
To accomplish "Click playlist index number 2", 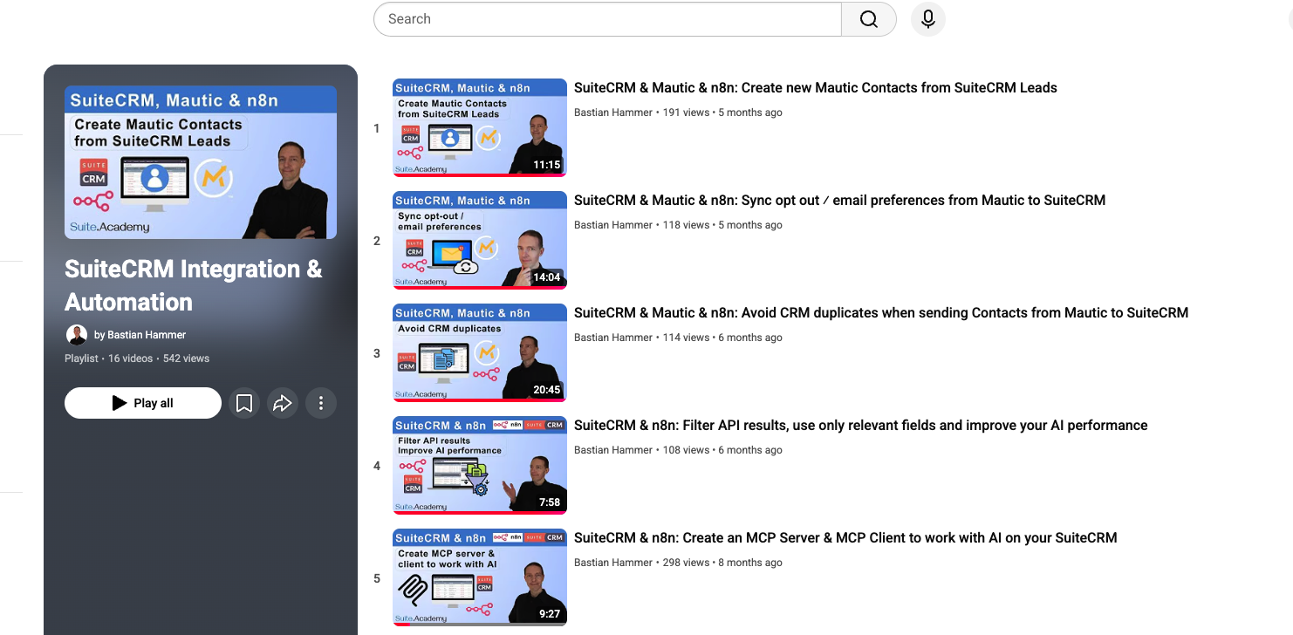I will click(x=377, y=241).
